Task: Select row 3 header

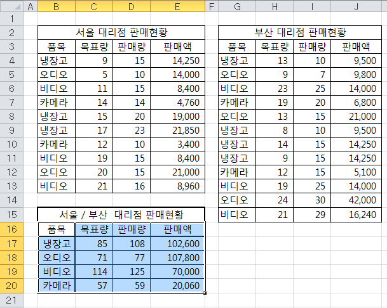Action: (x=11, y=46)
